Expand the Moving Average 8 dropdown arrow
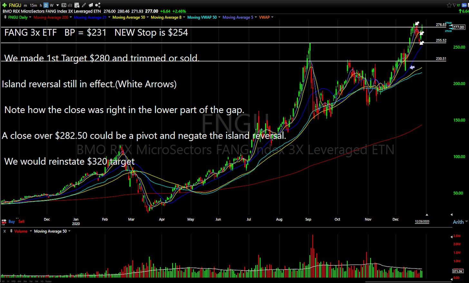The height and width of the screenshot is (283, 469). tap(184, 17)
